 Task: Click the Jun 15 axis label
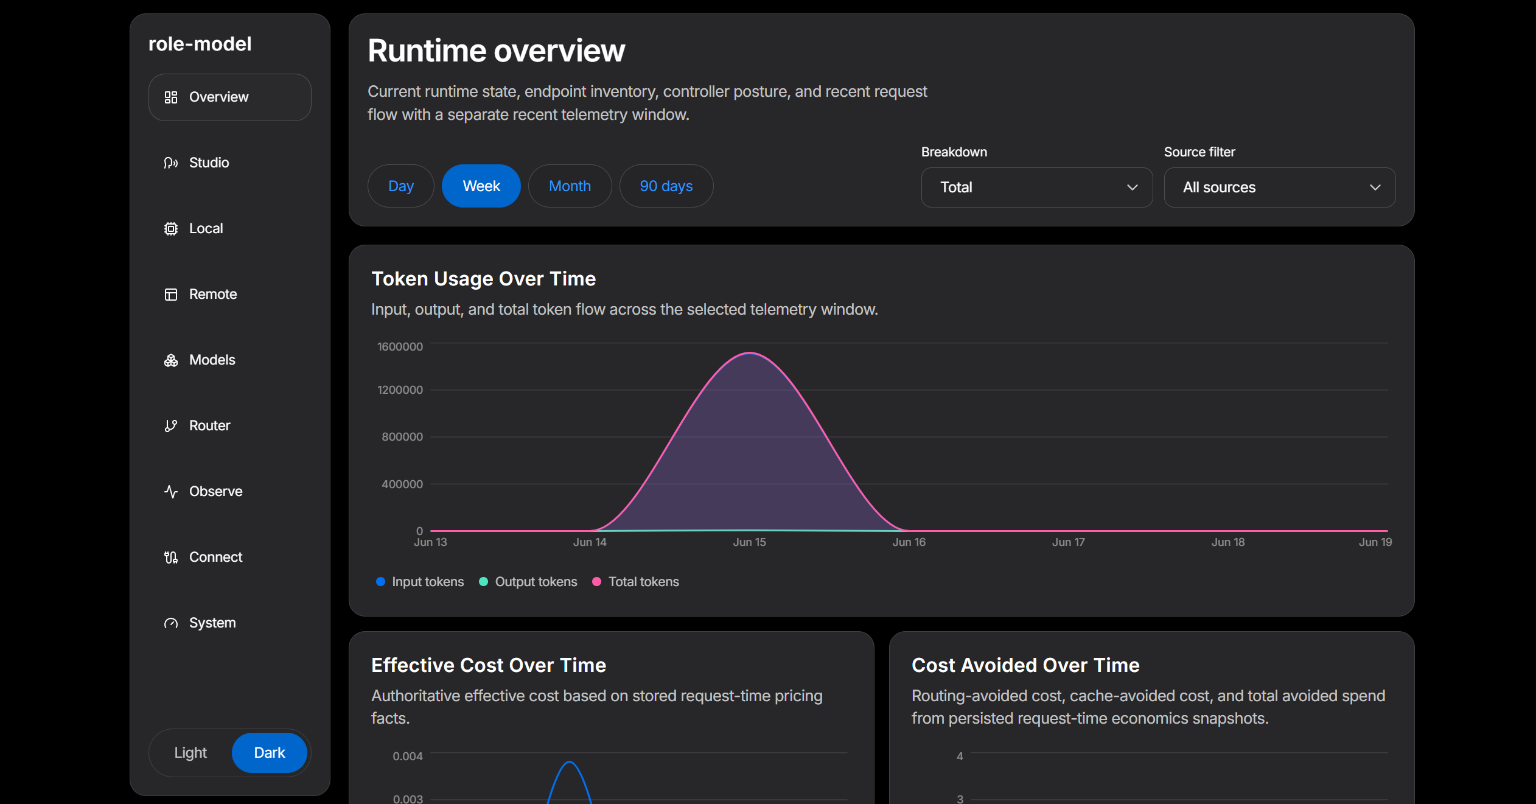point(750,542)
